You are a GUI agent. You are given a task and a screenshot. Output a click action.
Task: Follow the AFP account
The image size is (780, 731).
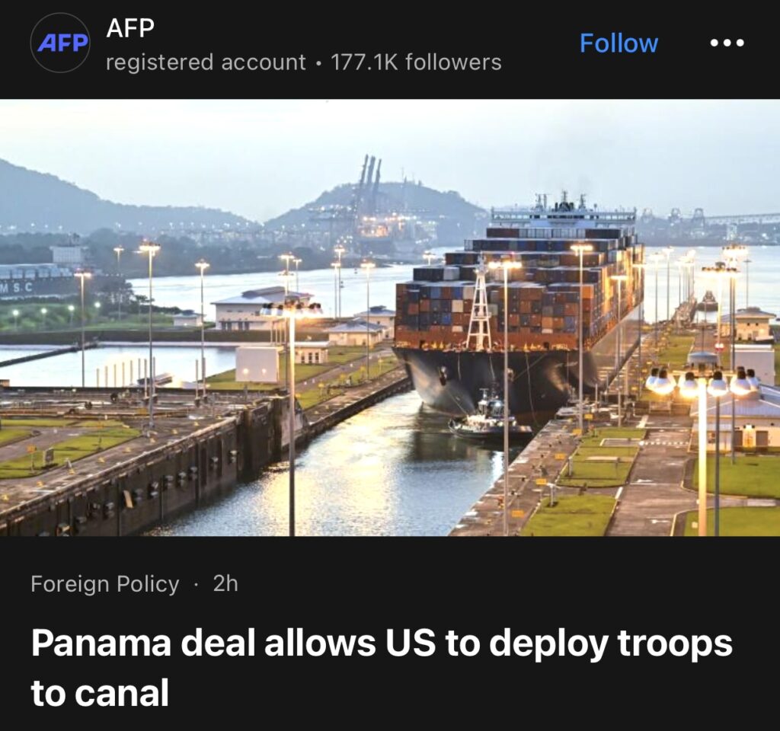pyautogui.click(x=619, y=43)
